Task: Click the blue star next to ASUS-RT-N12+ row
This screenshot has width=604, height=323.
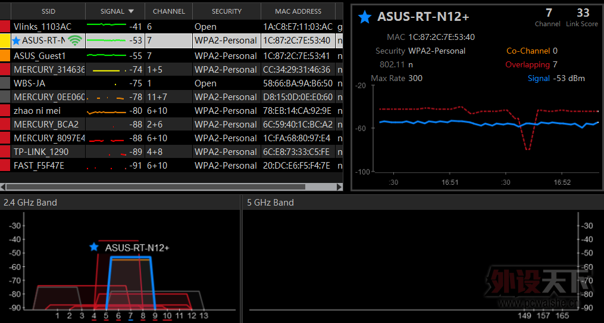Action: pos(16,41)
